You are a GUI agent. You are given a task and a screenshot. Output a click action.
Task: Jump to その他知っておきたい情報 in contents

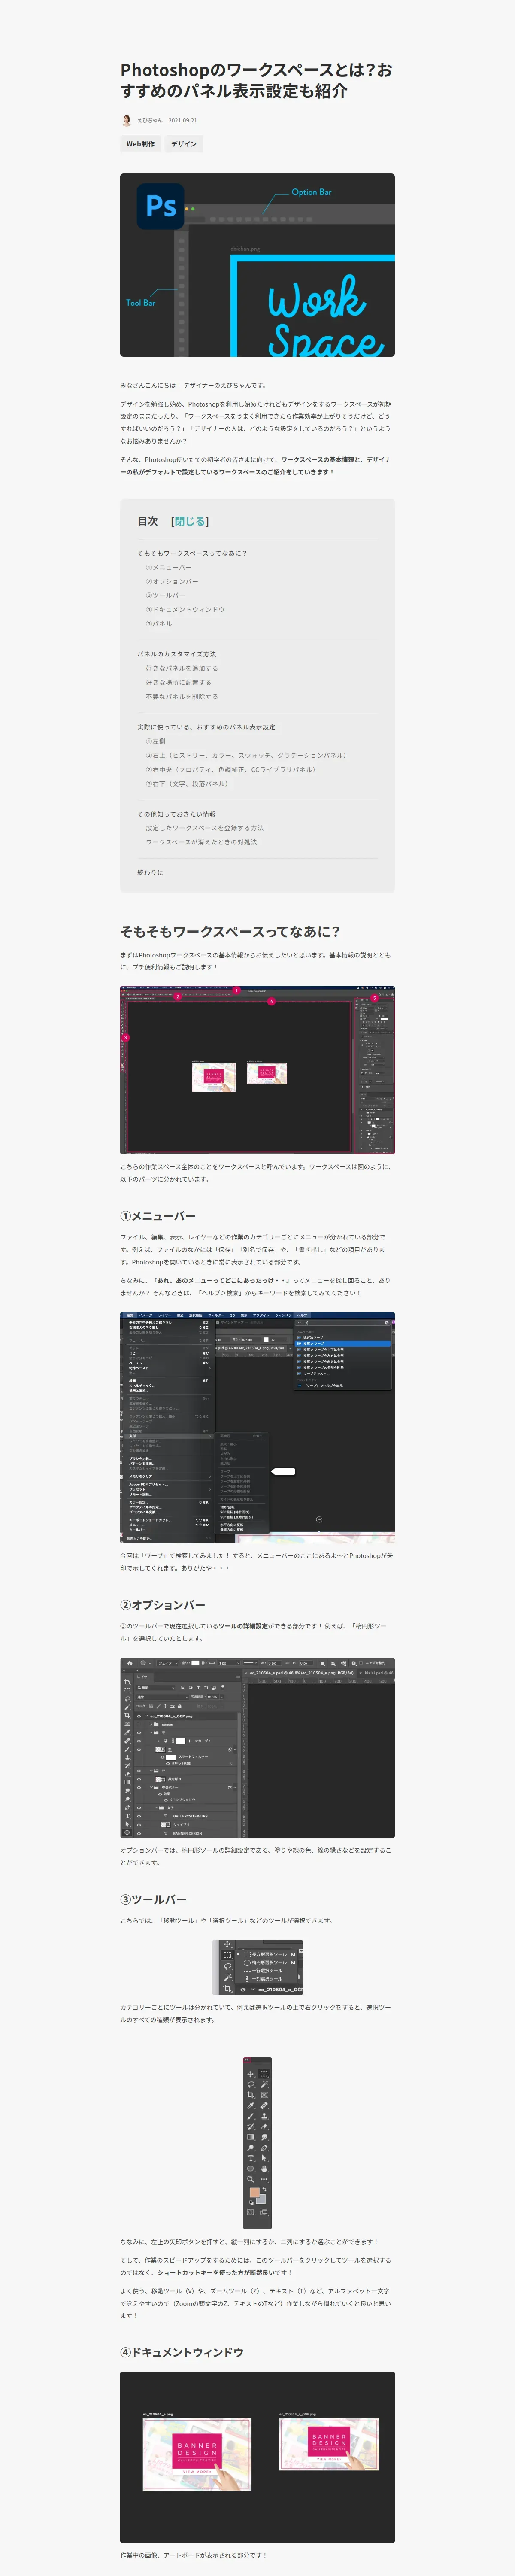click(x=177, y=814)
